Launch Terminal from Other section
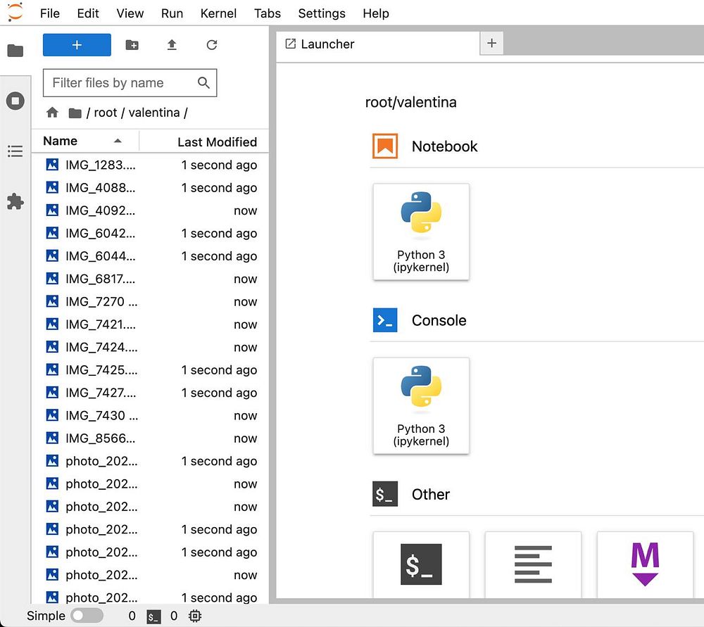 click(x=421, y=564)
